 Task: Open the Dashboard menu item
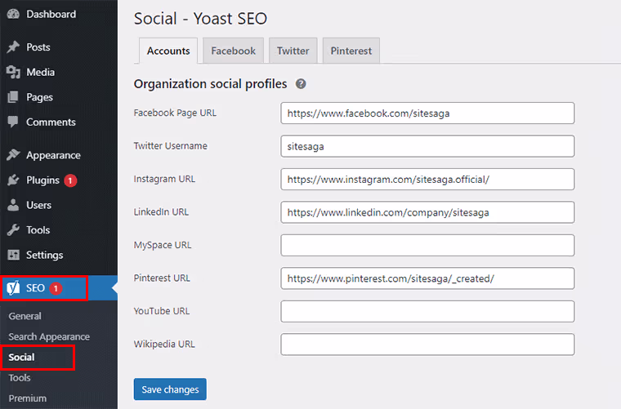(x=51, y=14)
